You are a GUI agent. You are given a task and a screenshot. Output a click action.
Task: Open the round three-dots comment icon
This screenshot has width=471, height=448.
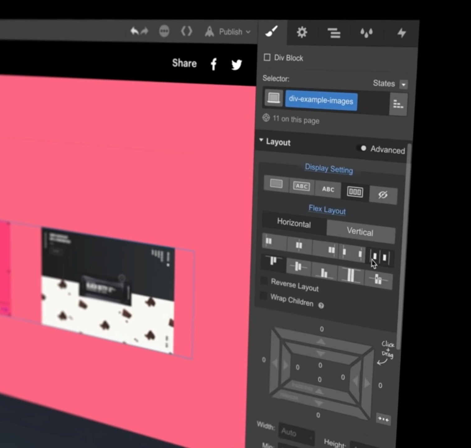point(164,31)
